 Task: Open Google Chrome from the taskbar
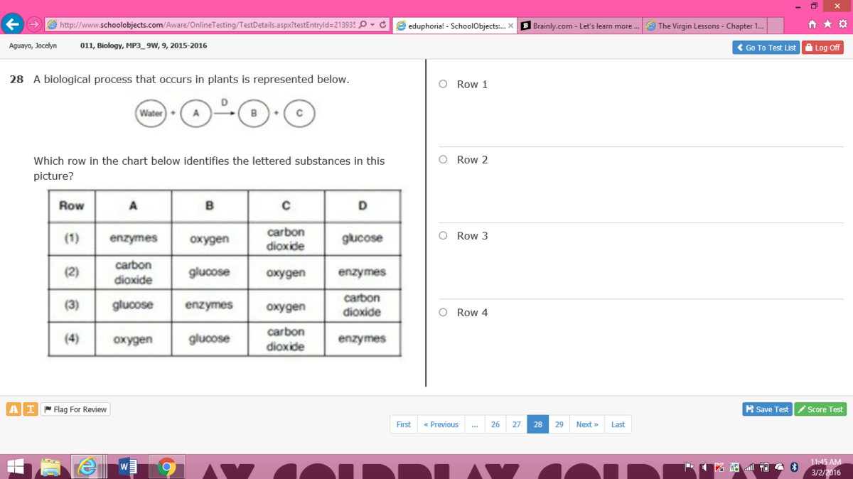coord(167,467)
